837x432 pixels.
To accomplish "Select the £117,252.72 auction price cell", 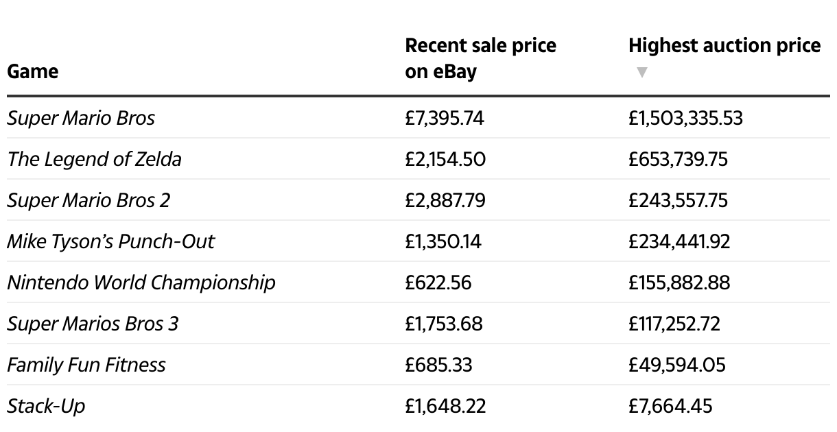I will (674, 324).
